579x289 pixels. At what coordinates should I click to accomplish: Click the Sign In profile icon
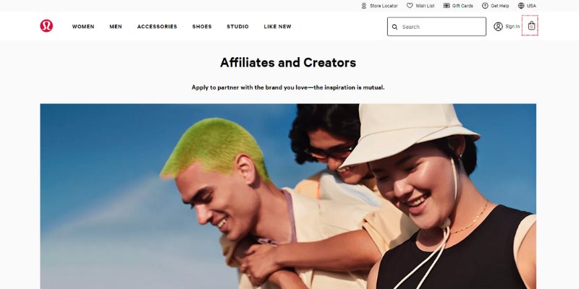click(498, 27)
